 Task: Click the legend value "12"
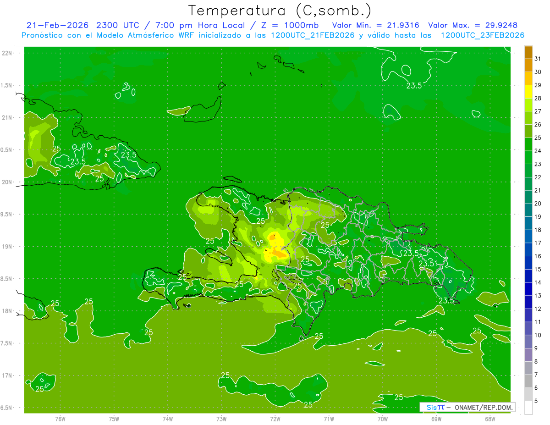538,309
